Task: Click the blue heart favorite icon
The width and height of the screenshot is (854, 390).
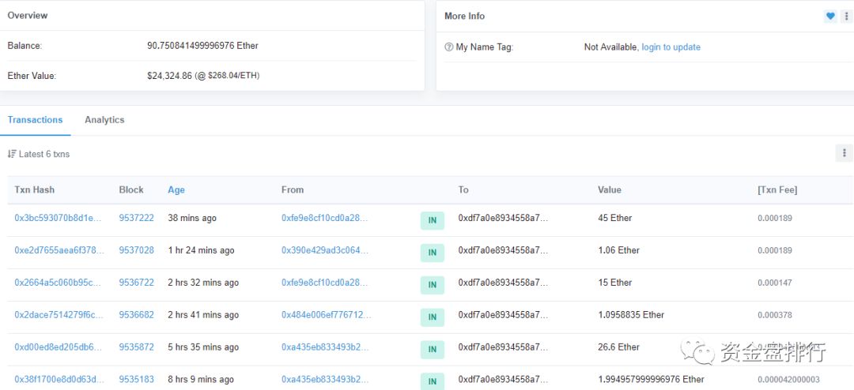Action: (x=829, y=16)
